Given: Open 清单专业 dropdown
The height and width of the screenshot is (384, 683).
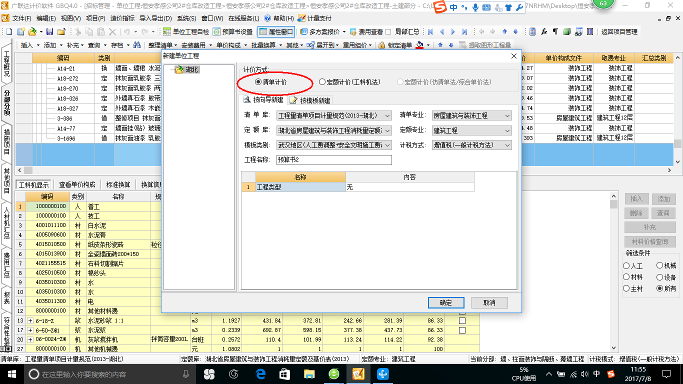Looking at the screenshot, I should point(472,115).
